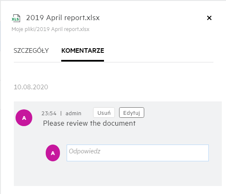The image size is (226, 194).
Task: Delete the comment using Usuń button
Action: pos(104,112)
